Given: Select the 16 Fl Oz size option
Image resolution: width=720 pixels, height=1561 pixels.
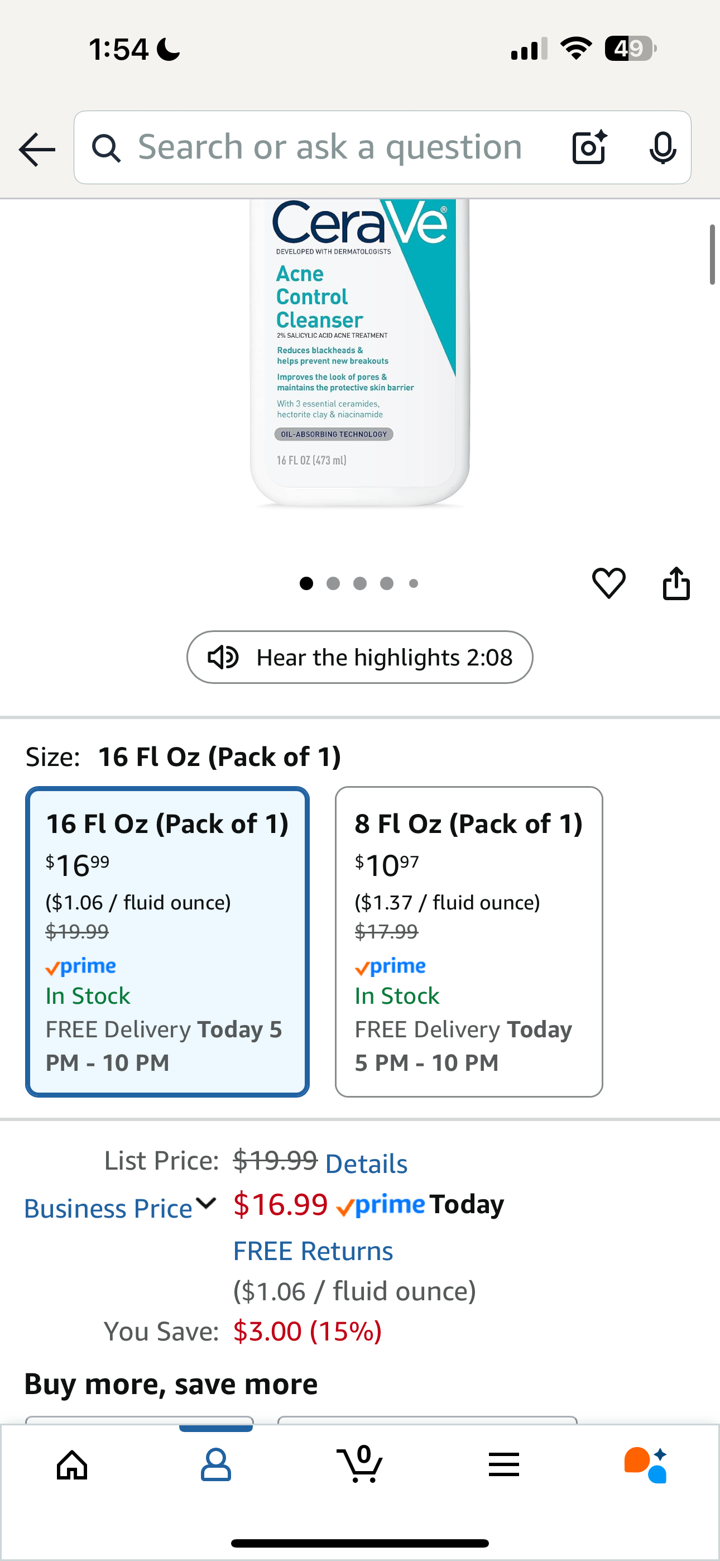Looking at the screenshot, I should pos(167,941).
